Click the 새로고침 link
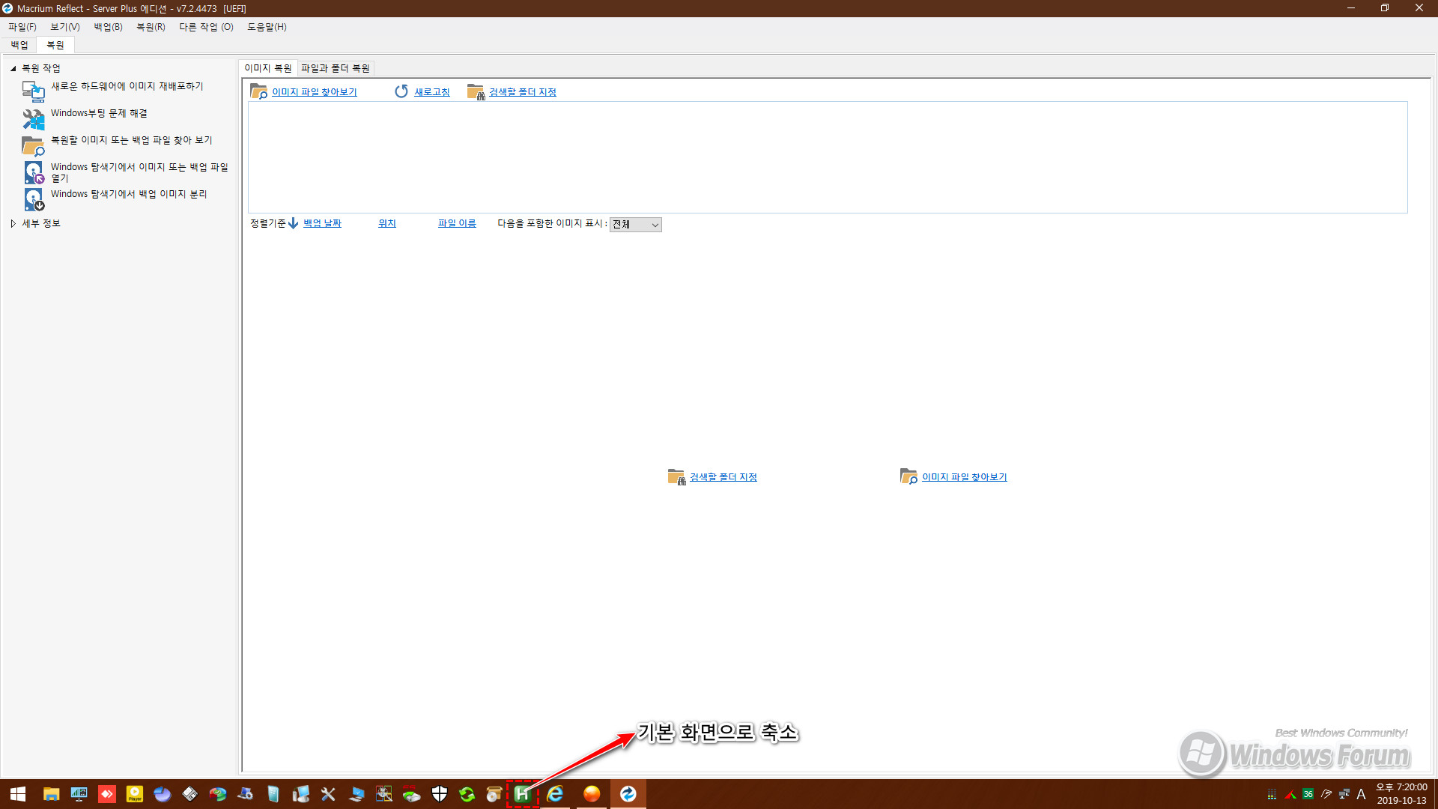 click(432, 92)
